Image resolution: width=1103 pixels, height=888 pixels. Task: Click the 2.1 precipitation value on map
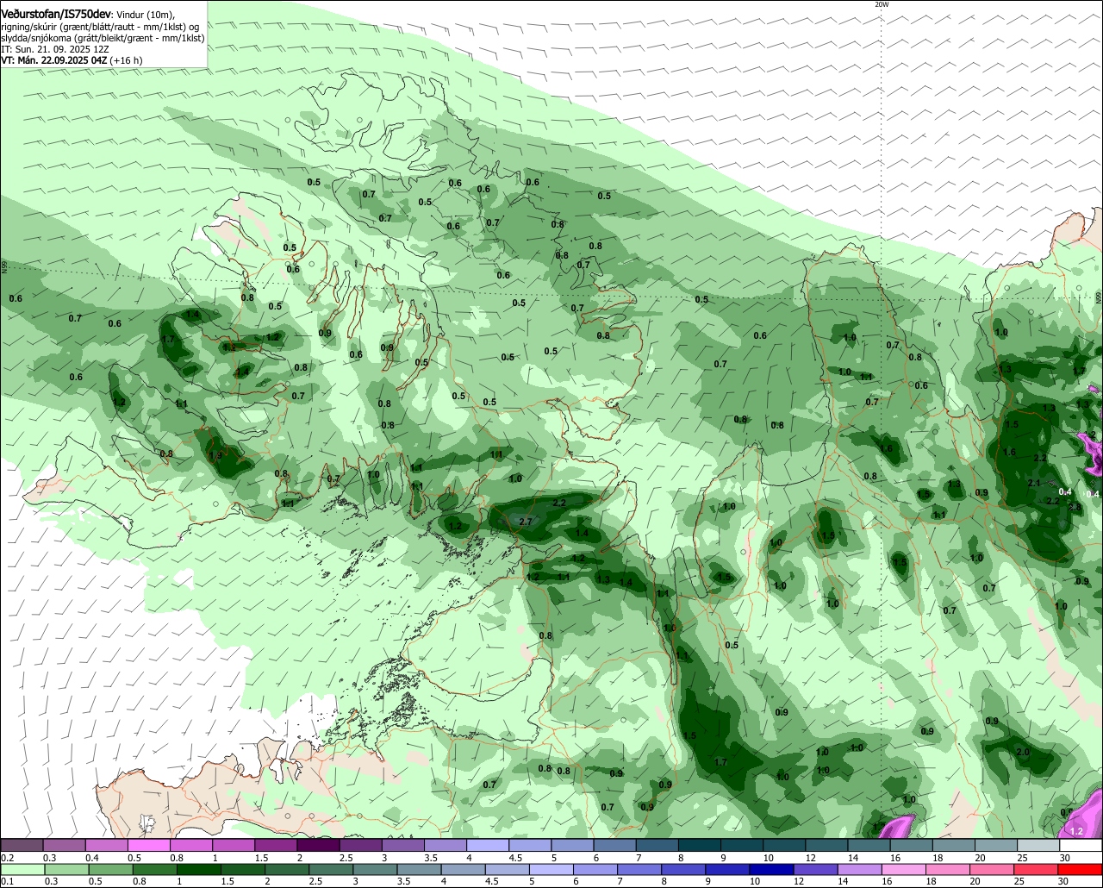click(1035, 484)
